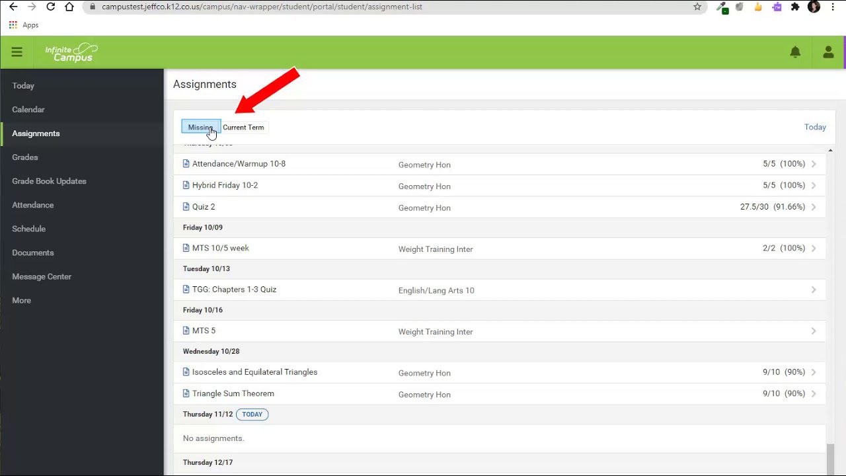
Task: Click the TODAY badge next to Thursday 11/12
Action: point(252,415)
